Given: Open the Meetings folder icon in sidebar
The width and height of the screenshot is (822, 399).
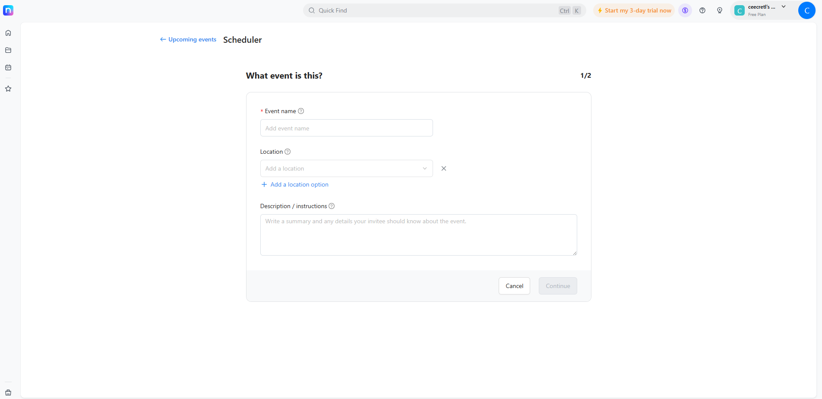Looking at the screenshot, I should pos(8,50).
